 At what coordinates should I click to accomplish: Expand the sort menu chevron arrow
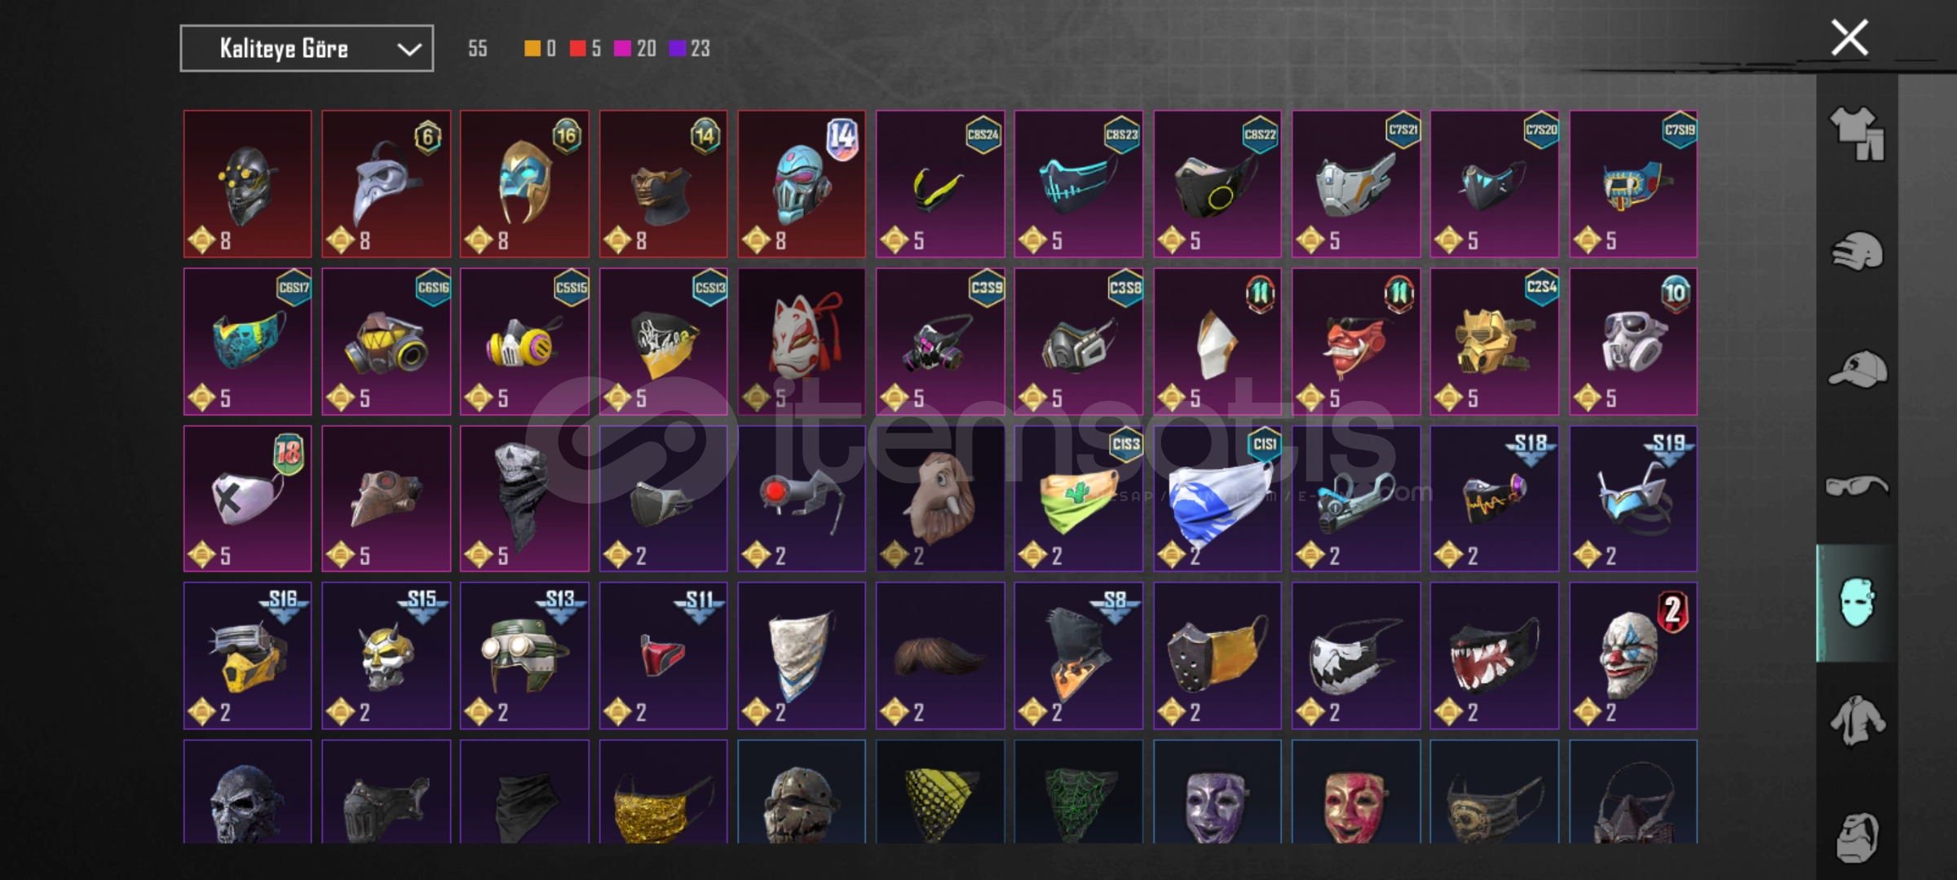[x=409, y=50]
